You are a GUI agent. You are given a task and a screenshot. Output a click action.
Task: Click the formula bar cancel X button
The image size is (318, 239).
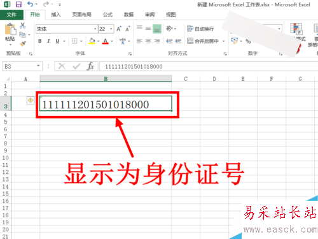coord(62,66)
